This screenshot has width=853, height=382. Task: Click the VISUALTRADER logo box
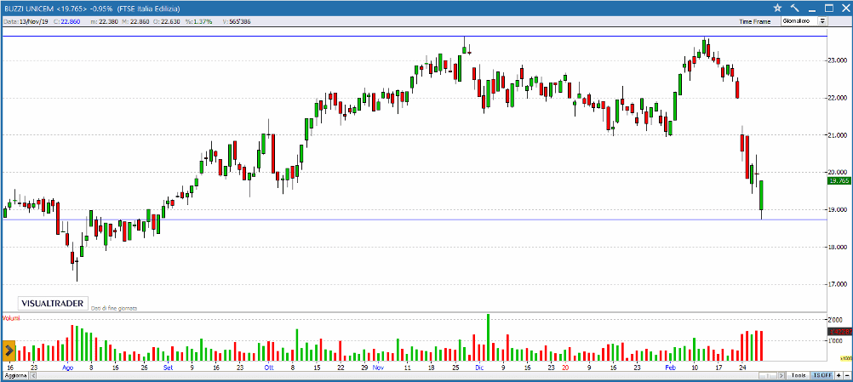point(53,303)
